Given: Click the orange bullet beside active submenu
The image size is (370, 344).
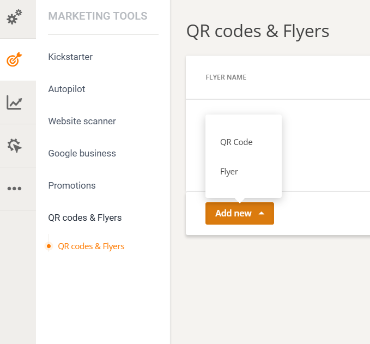Looking at the screenshot, I should tap(48, 246).
